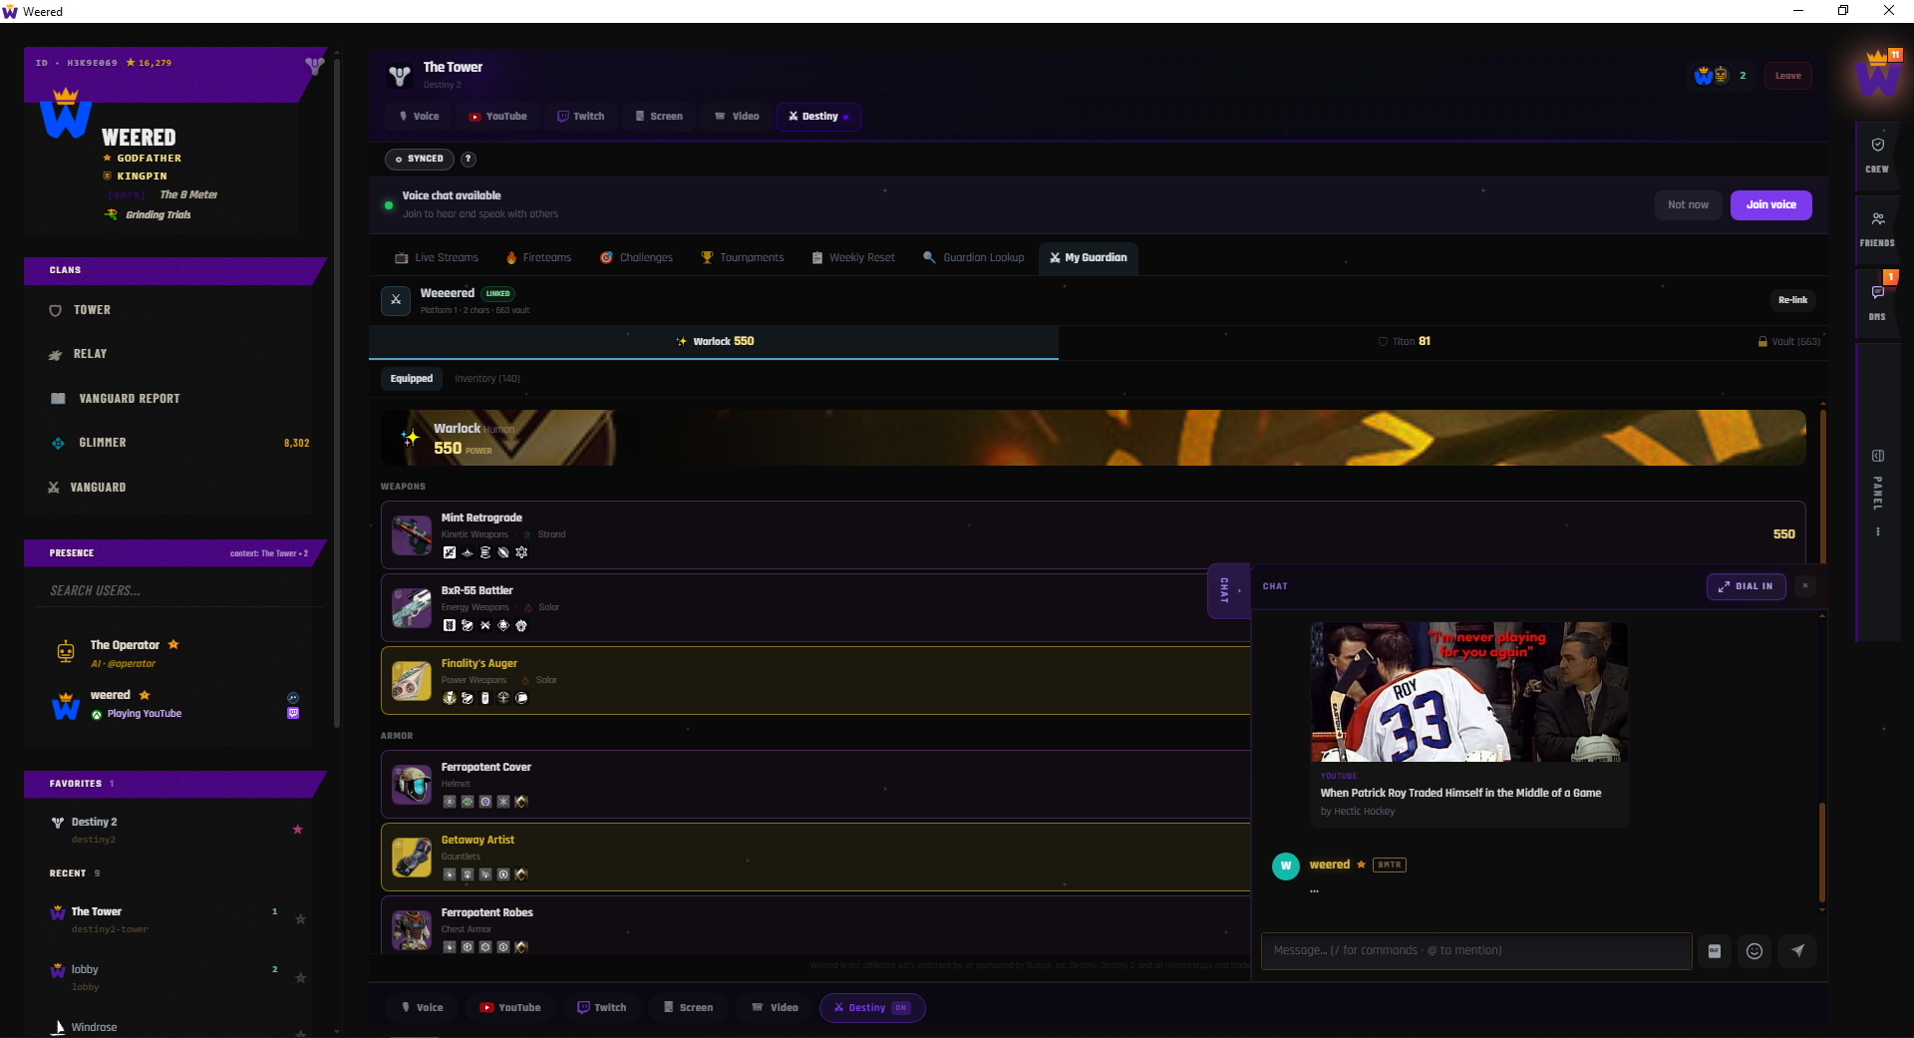Click The Tower room emblem in header

[400, 75]
